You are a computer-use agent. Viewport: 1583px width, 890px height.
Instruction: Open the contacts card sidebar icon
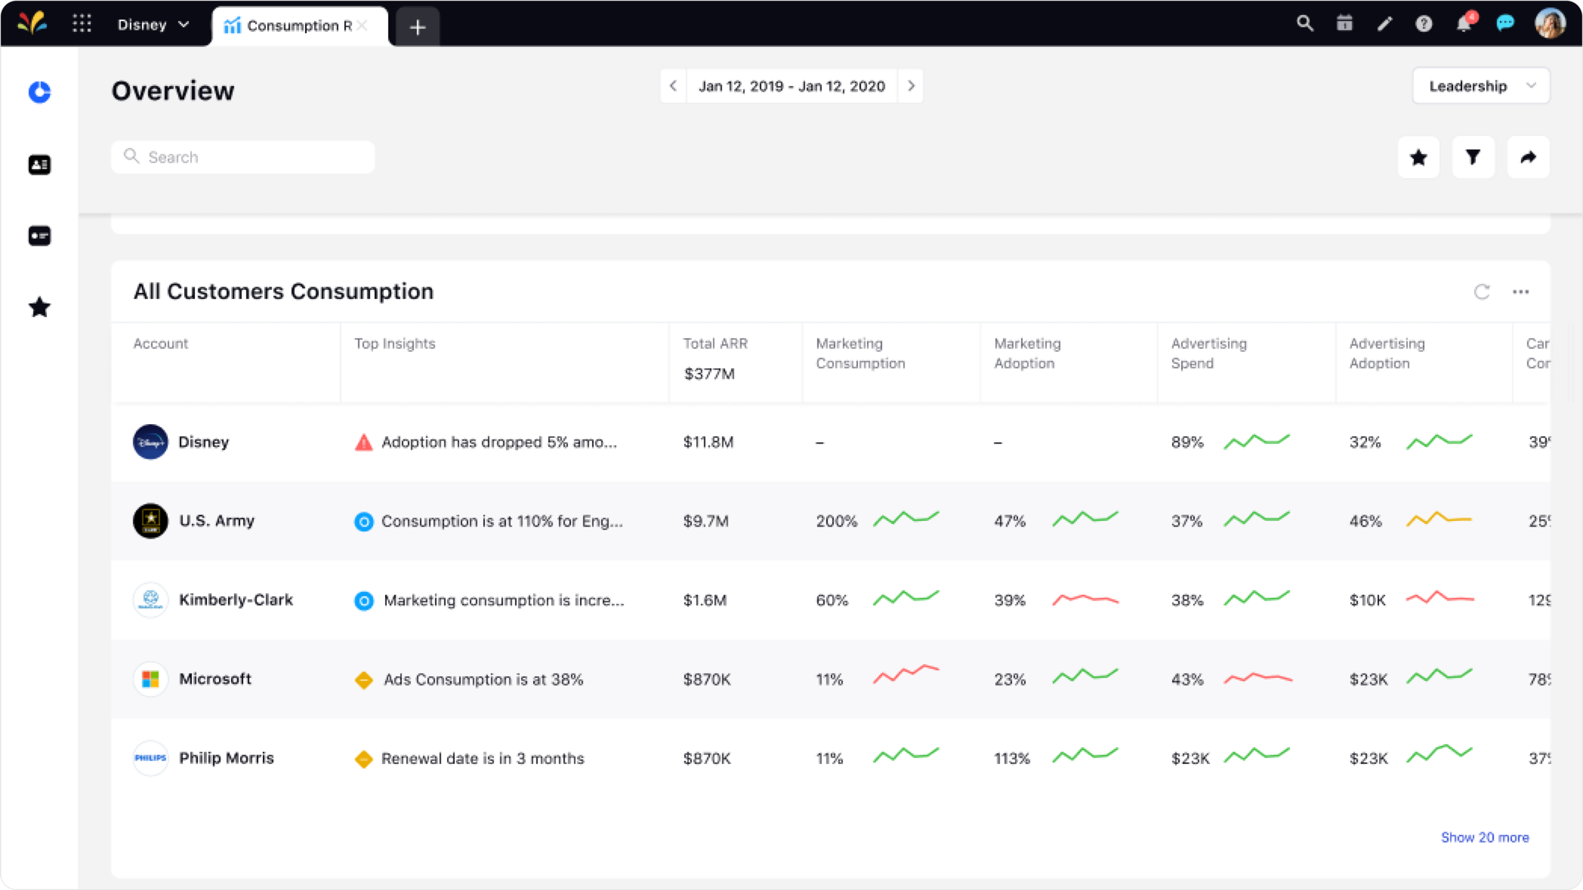39,165
